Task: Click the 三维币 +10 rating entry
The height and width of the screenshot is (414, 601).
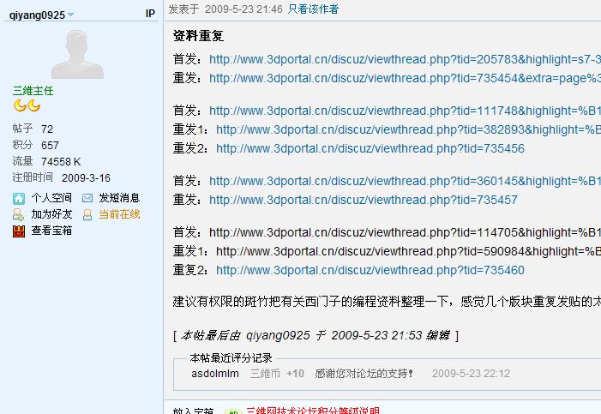Action: (277, 374)
